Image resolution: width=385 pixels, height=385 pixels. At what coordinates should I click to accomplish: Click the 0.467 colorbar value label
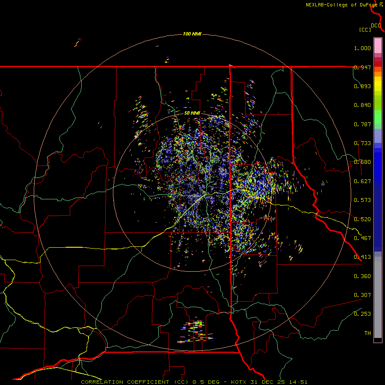[x=362, y=238]
